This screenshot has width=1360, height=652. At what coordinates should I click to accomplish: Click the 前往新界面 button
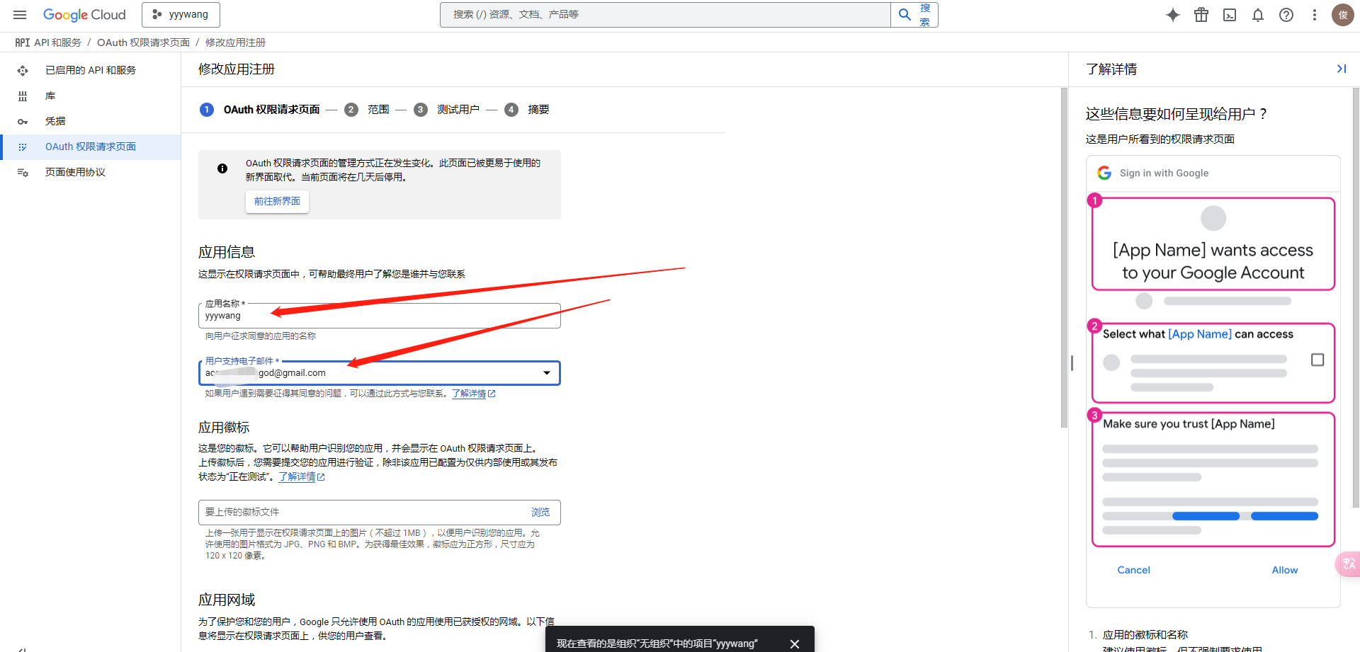(x=277, y=202)
